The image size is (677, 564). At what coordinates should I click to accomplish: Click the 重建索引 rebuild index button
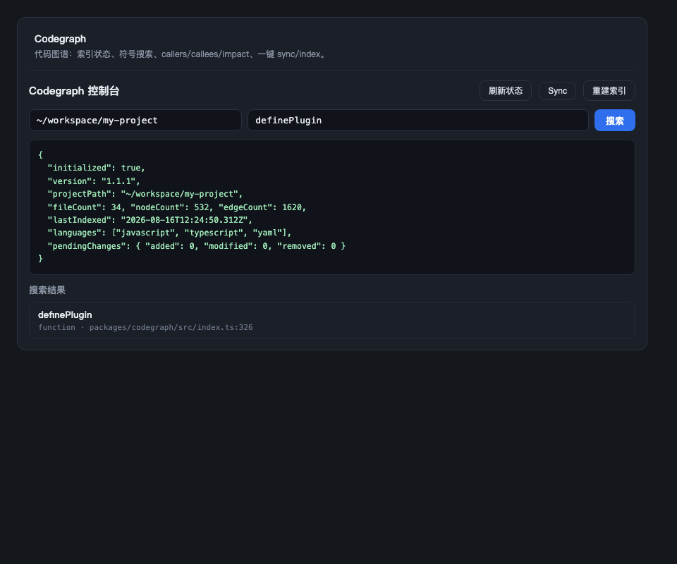pyautogui.click(x=609, y=91)
